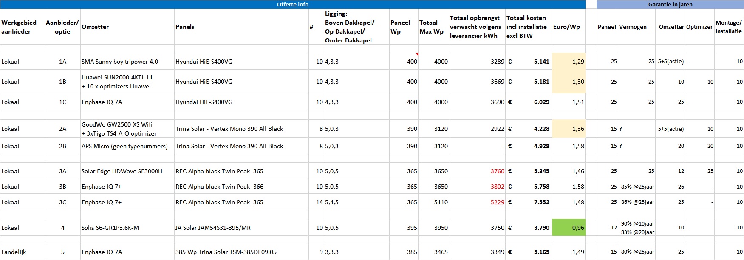Select the option cell '2B'

point(62,146)
